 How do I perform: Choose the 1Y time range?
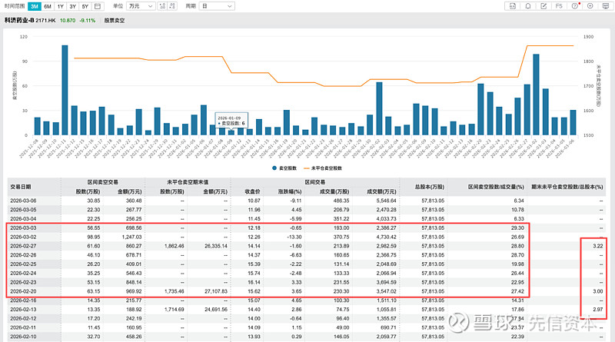tap(60, 5)
